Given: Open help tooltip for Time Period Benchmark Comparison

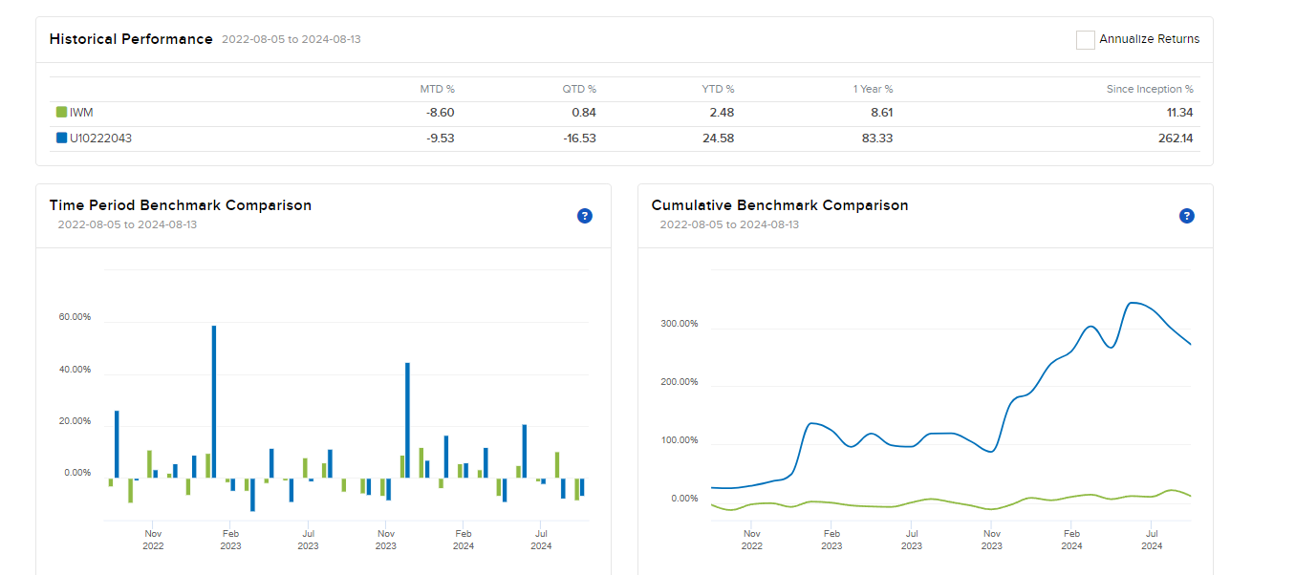Looking at the screenshot, I should 584,216.
